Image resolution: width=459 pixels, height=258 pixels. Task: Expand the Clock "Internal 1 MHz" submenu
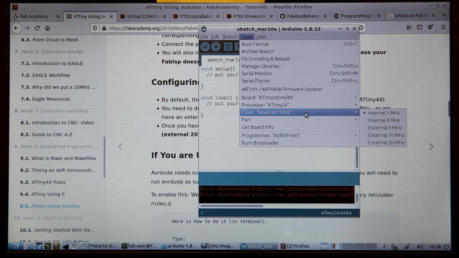[299, 112]
